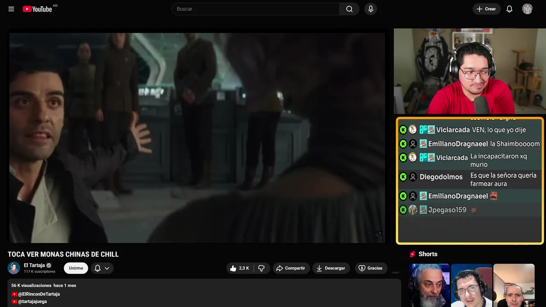Screen dimensions: 546x307
Task: Open the second Short with headset man
Action: click(472, 285)
